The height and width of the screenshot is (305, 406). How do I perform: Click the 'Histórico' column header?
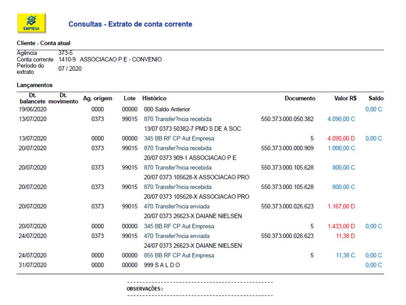(154, 98)
